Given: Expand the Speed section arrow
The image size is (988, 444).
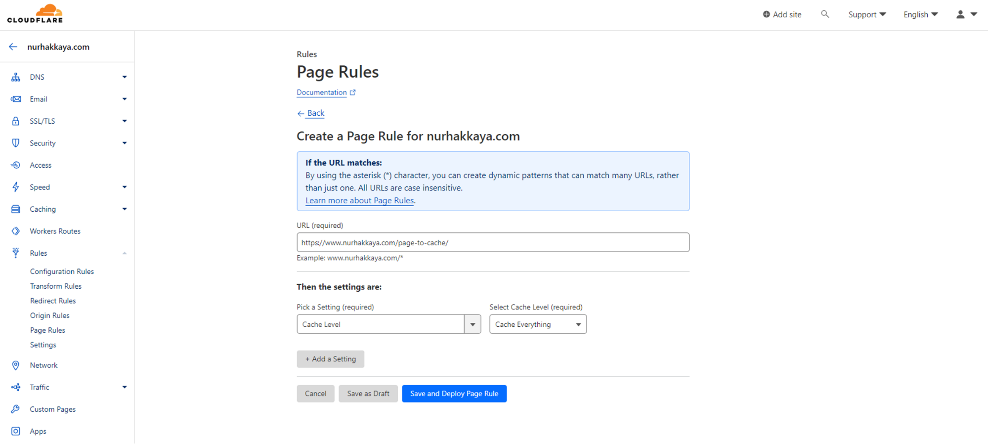Looking at the screenshot, I should click(x=125, y=187).
